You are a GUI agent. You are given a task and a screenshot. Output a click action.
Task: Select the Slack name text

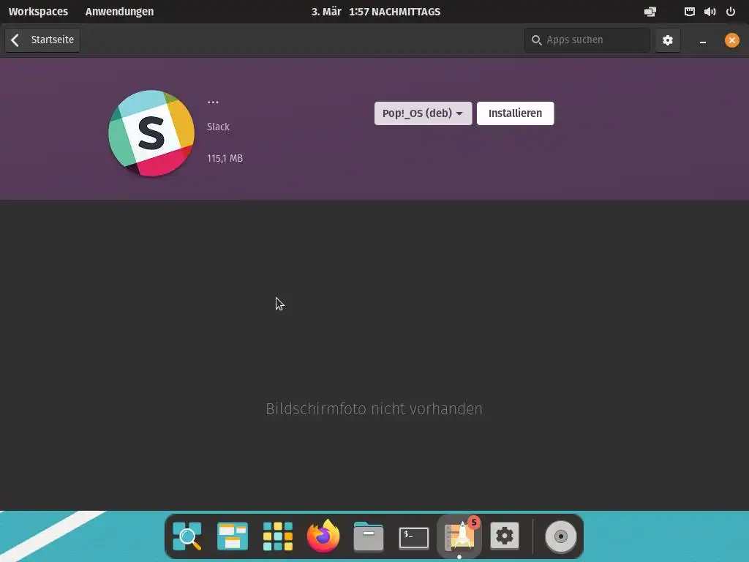tap(218, 127)
